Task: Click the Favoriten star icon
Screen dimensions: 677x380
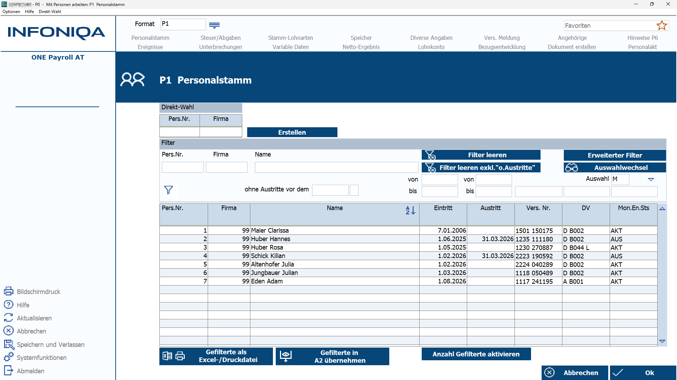Action: point(661,25)
